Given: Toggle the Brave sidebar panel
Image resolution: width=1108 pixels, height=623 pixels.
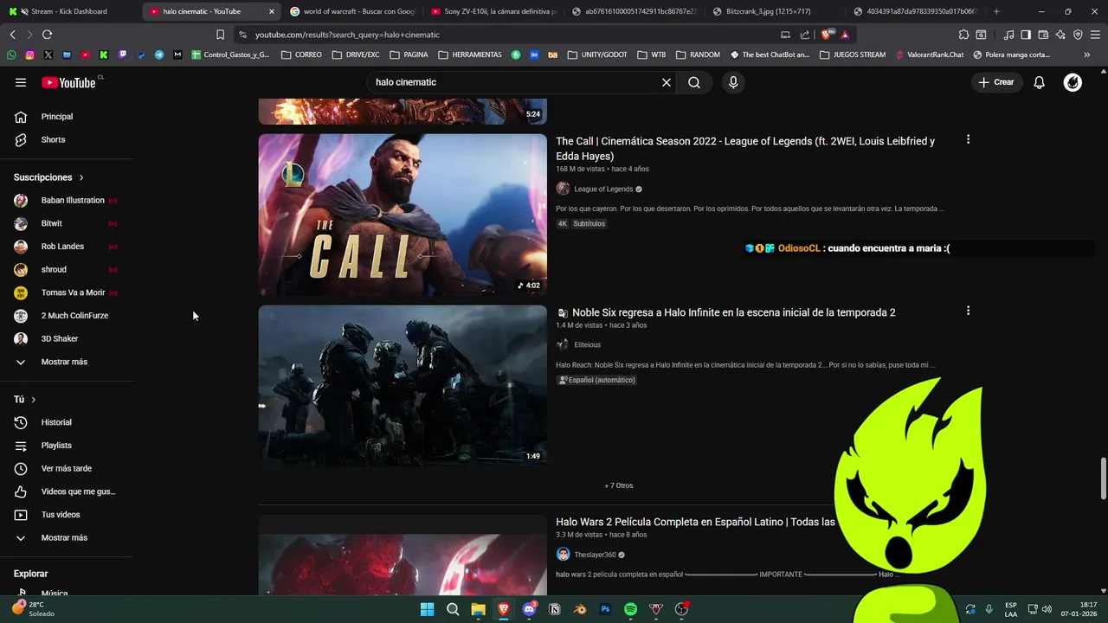Looking at the screenshot, I should coord(1026,35).
